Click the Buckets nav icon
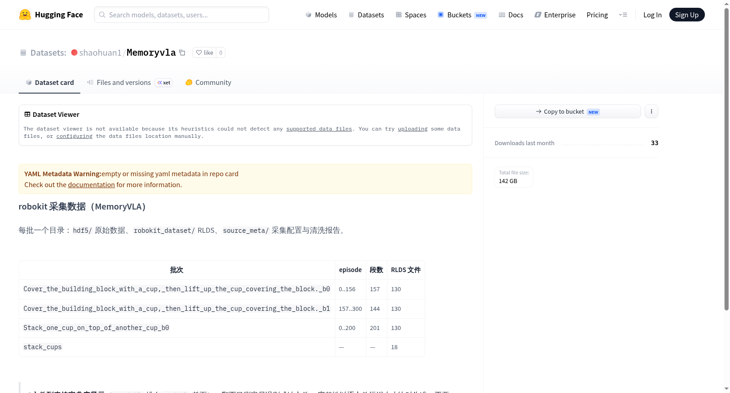Image resolution: width=730 pixels, height=393 pixels. (441, 15)
